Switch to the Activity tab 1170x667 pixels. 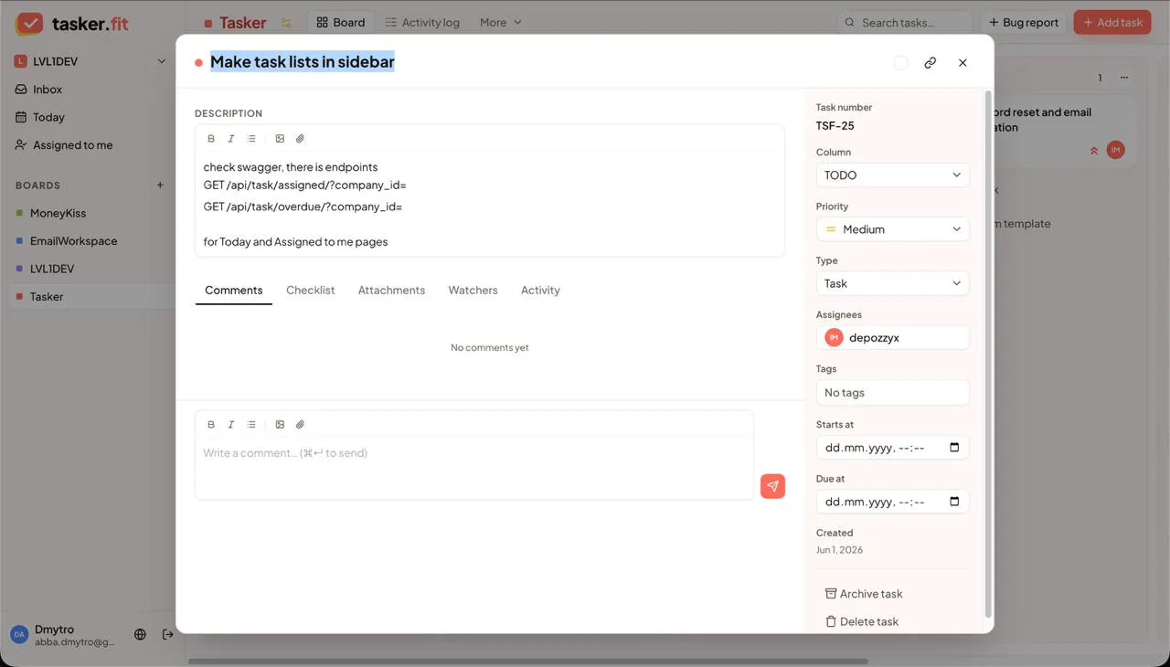[540, 291]
